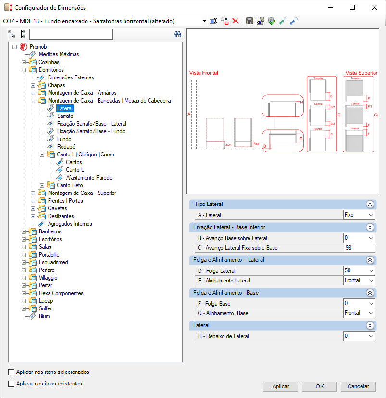Viewport: 386px width, 398px height.
Task: Click the Aplicar button
Action: (x=281, y=386)
